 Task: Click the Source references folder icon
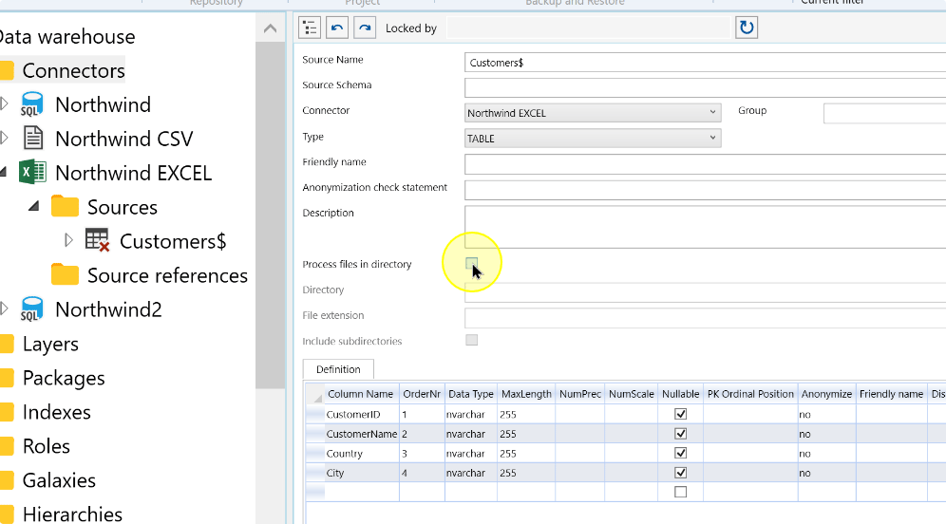point(66,274)
